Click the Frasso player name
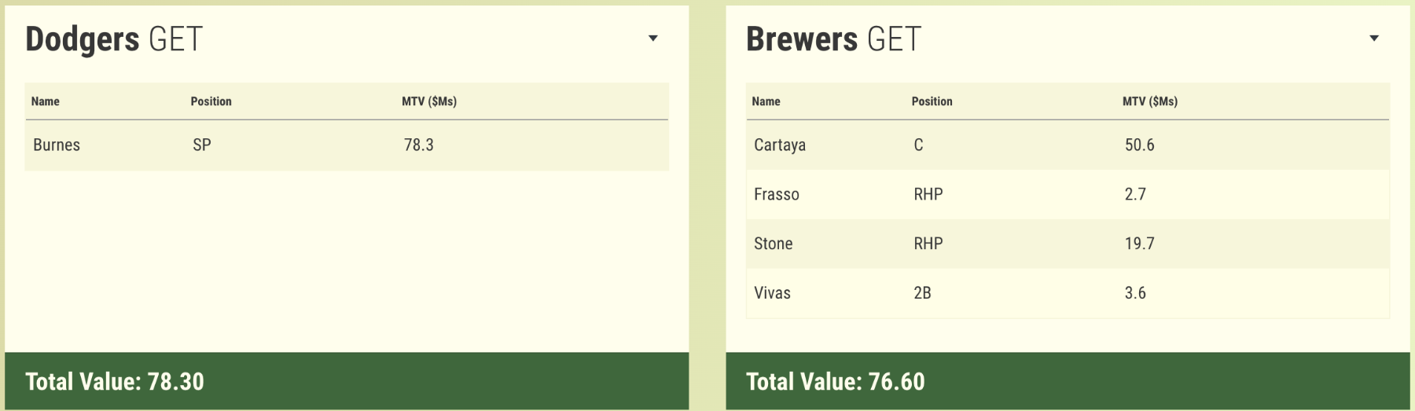This screenshot has width=1415, height=411. [776, 195]
